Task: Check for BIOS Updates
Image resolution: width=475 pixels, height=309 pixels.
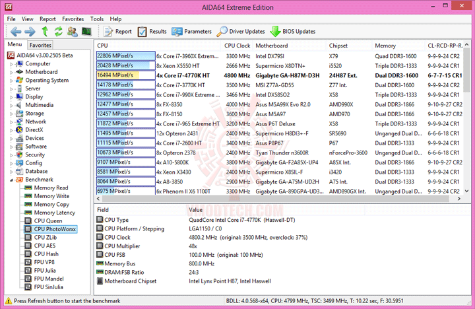Action: [293, 31]
